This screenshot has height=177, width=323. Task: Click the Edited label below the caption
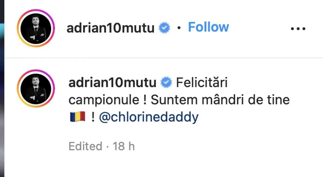tap(85, 146)
